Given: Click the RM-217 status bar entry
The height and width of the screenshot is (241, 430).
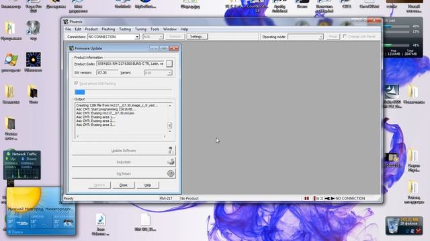Looking at the screenshot, I should click(166, 198).
